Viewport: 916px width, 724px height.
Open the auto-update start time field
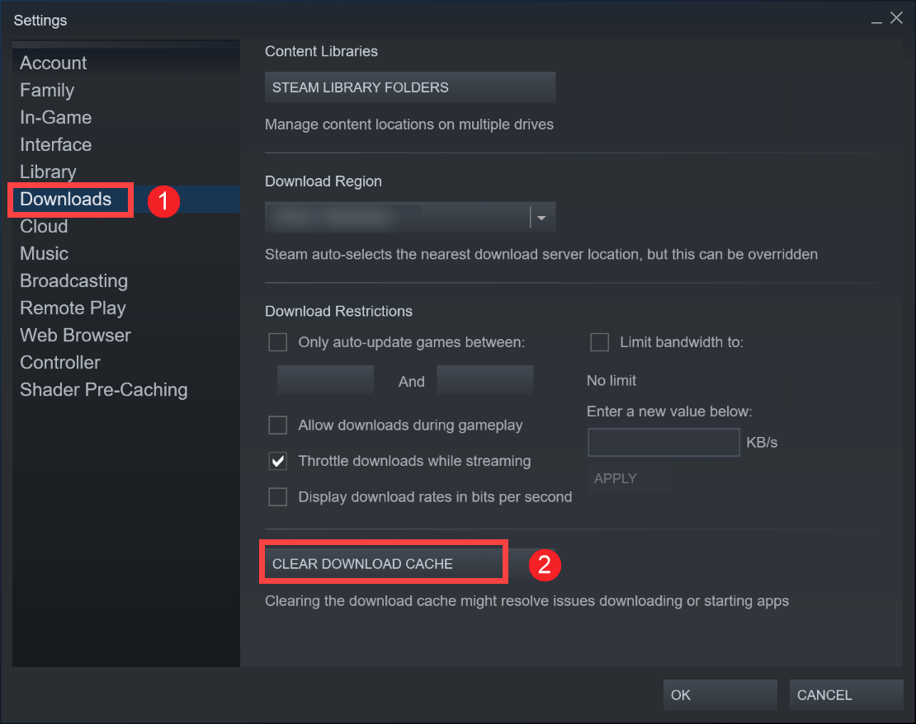pos(325,380)
